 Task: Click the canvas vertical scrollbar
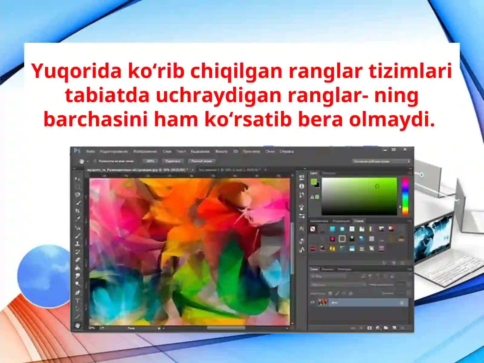(x=292, y=249)
